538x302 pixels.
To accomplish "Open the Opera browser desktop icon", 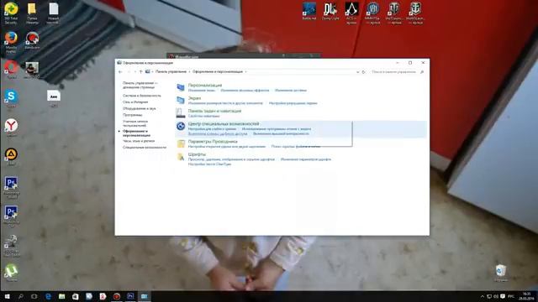I will click(11, 69).
